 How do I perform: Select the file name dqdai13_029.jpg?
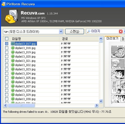[25, 95]
